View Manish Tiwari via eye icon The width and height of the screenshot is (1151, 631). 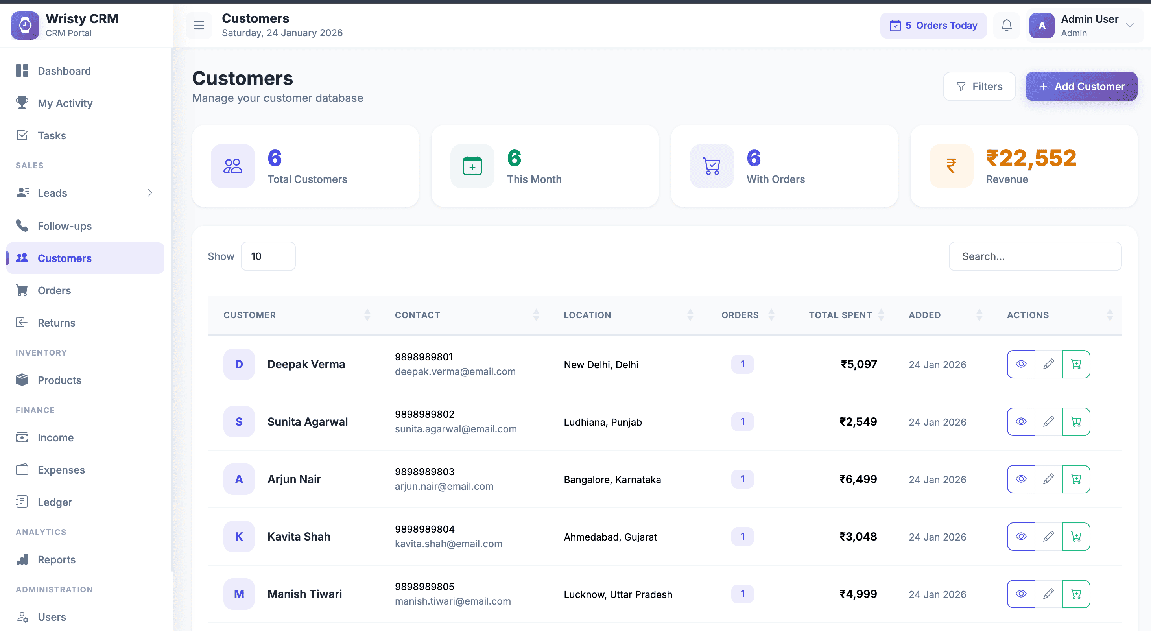click(1021, 594)
